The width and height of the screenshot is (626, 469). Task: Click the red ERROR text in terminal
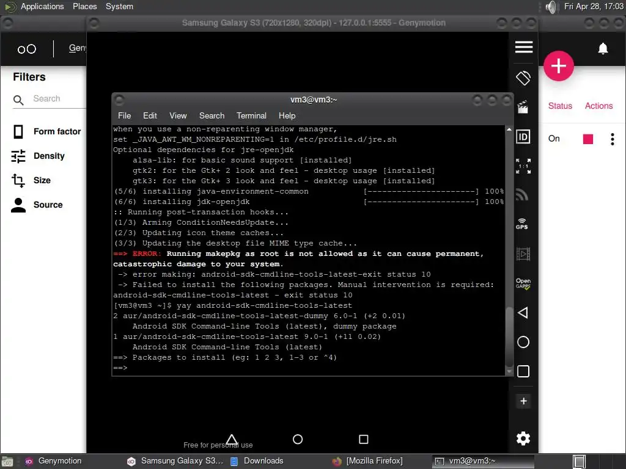[x=147, y=253]
